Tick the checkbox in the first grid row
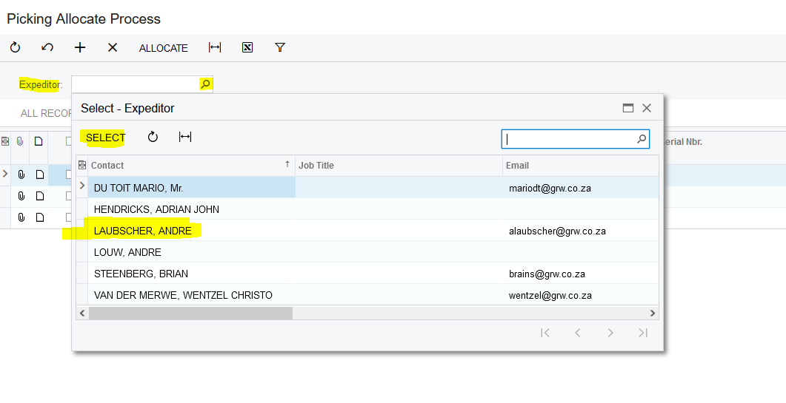The image size is (786, 403). click(68, 175)
